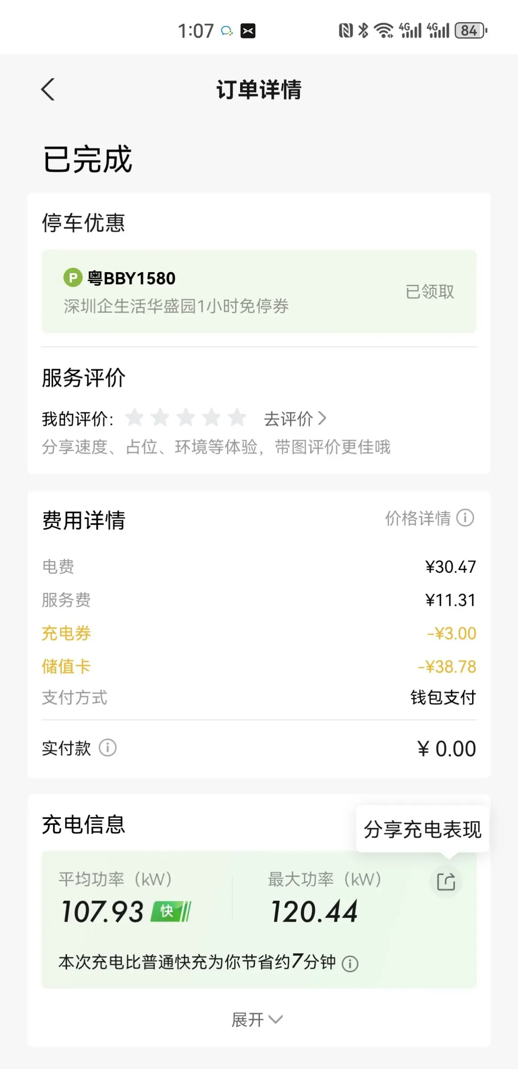Open 去评价 to write a review

(295, 419)
